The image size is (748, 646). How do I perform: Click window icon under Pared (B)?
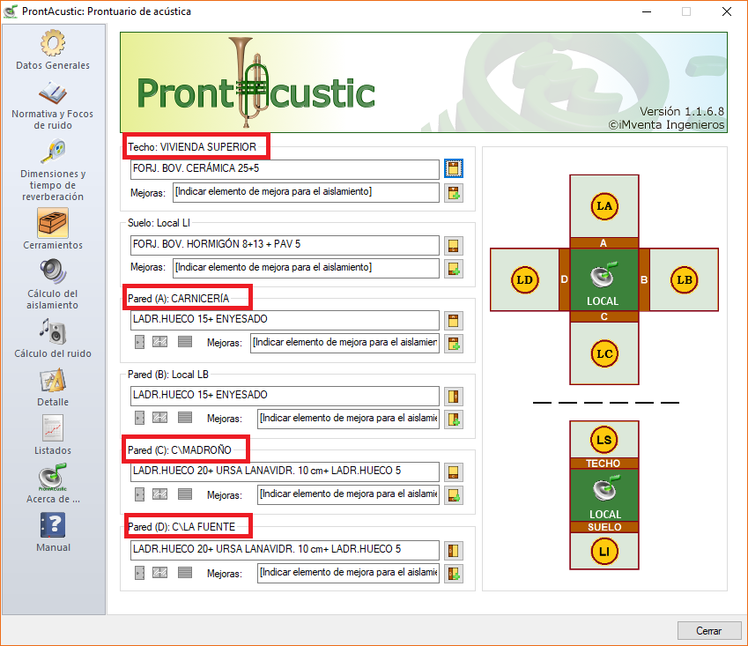159,418
